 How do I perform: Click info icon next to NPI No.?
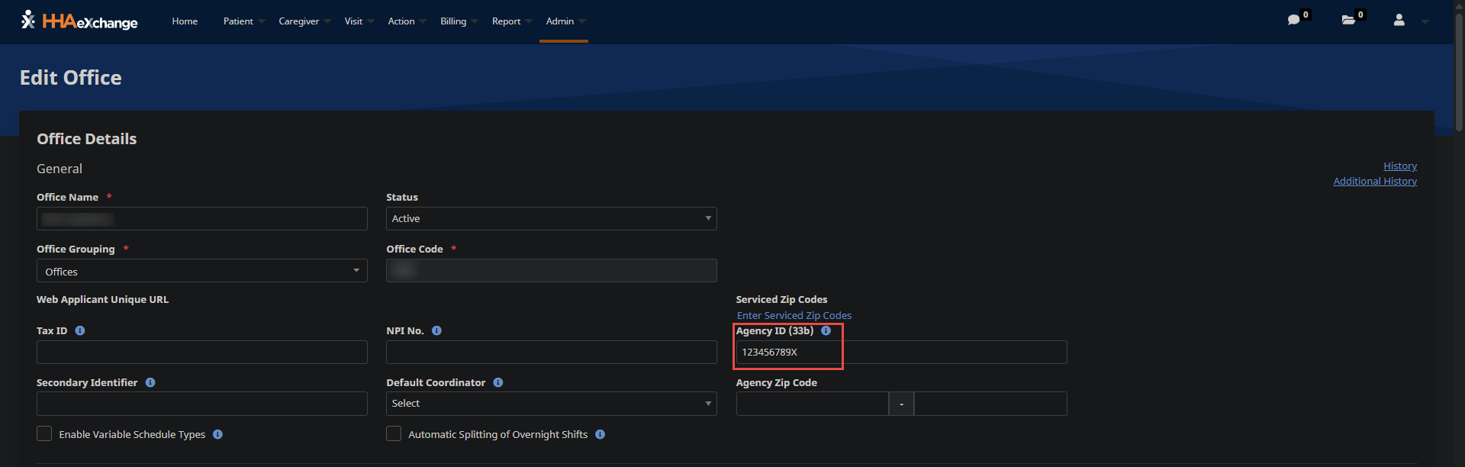436,330
